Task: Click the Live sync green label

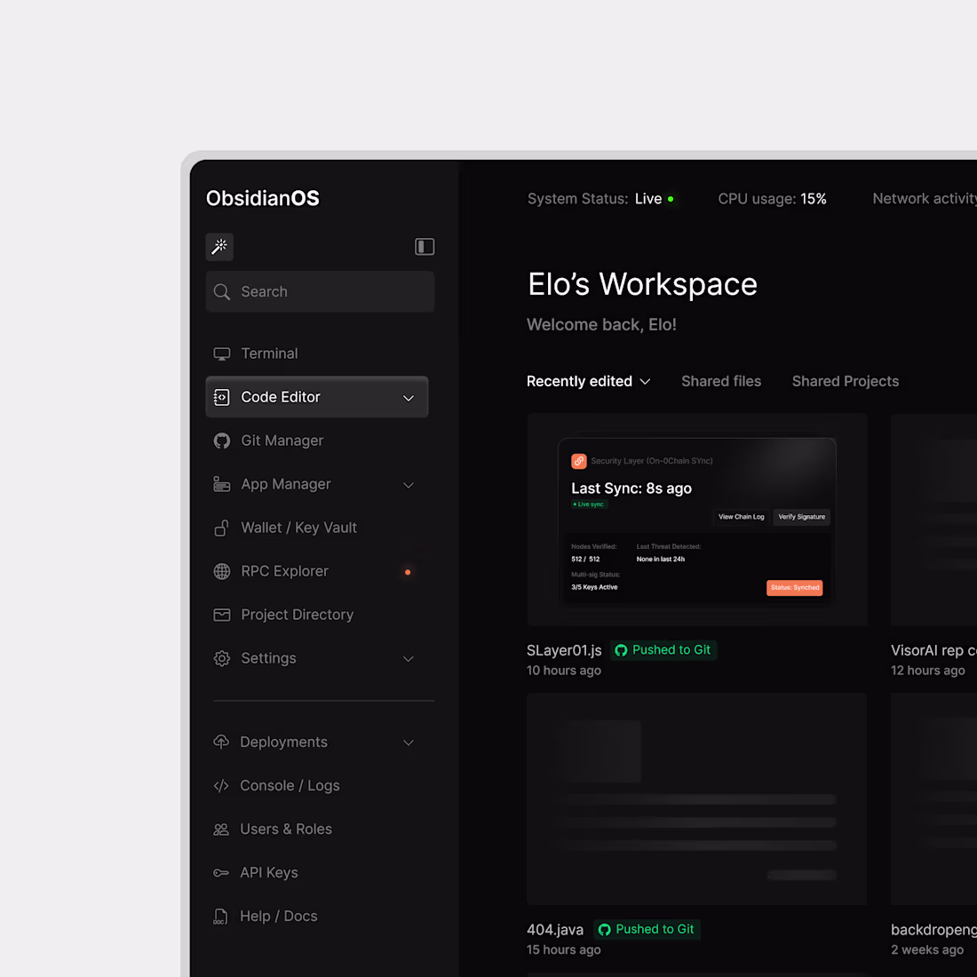Action: coord(589,504)
